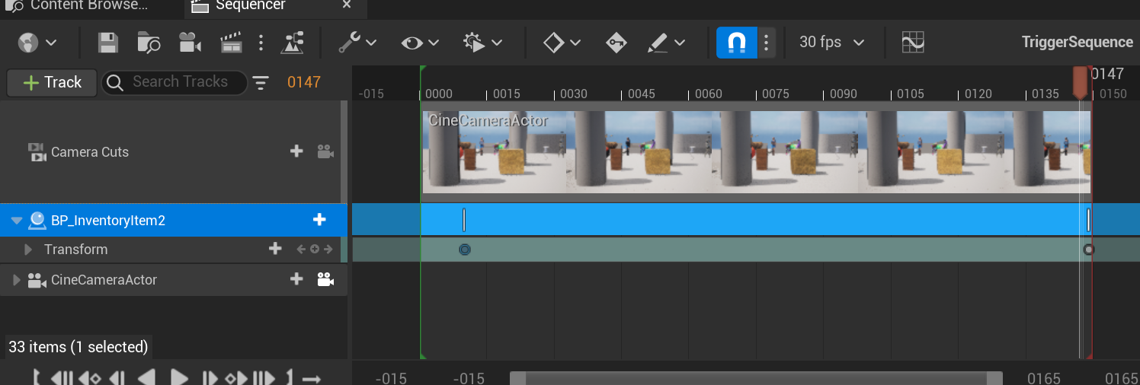Click the '33 items (1 selected)' status text
Image resolution: width=1140 pixels, height=385 pixels.
point(78,347)
